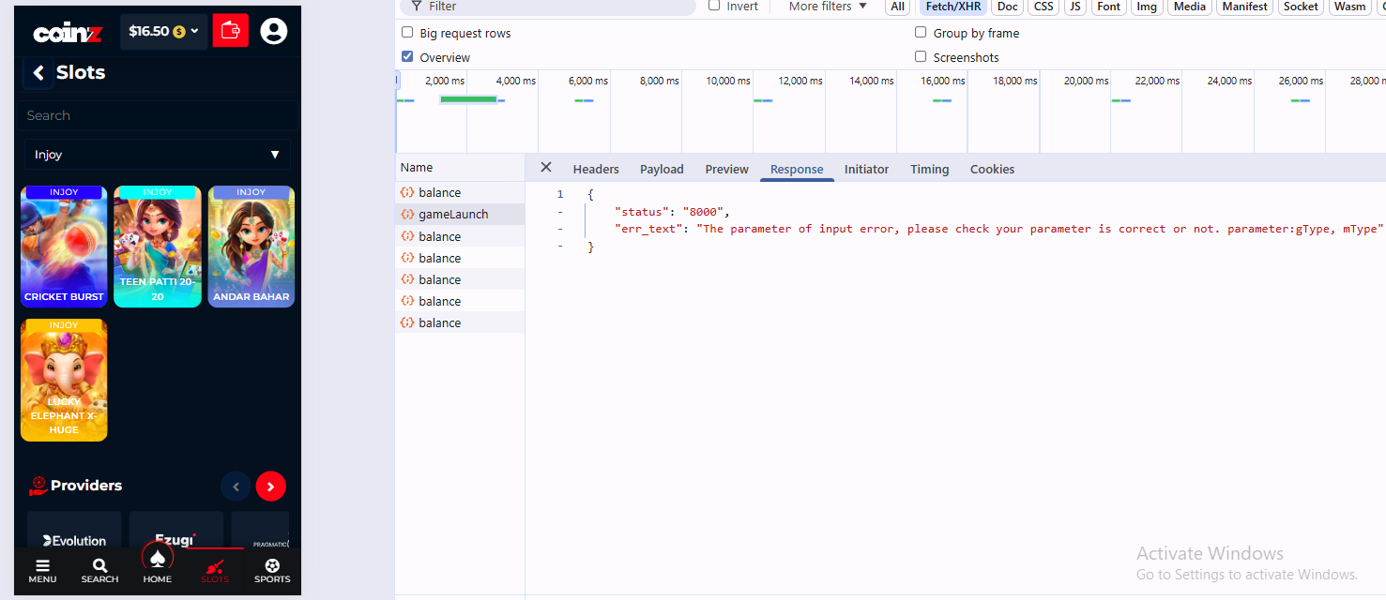Uncheck the Overview checkbox
1386x600 pixels.
point(407,57)
